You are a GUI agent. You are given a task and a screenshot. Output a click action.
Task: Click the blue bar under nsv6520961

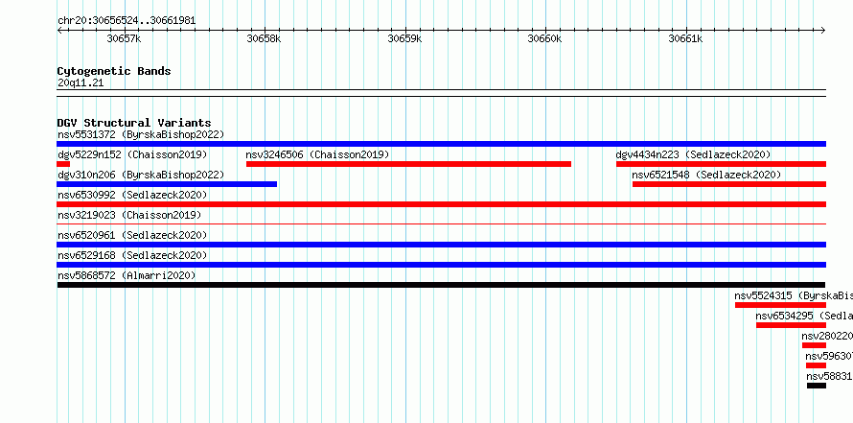[441, 245]
